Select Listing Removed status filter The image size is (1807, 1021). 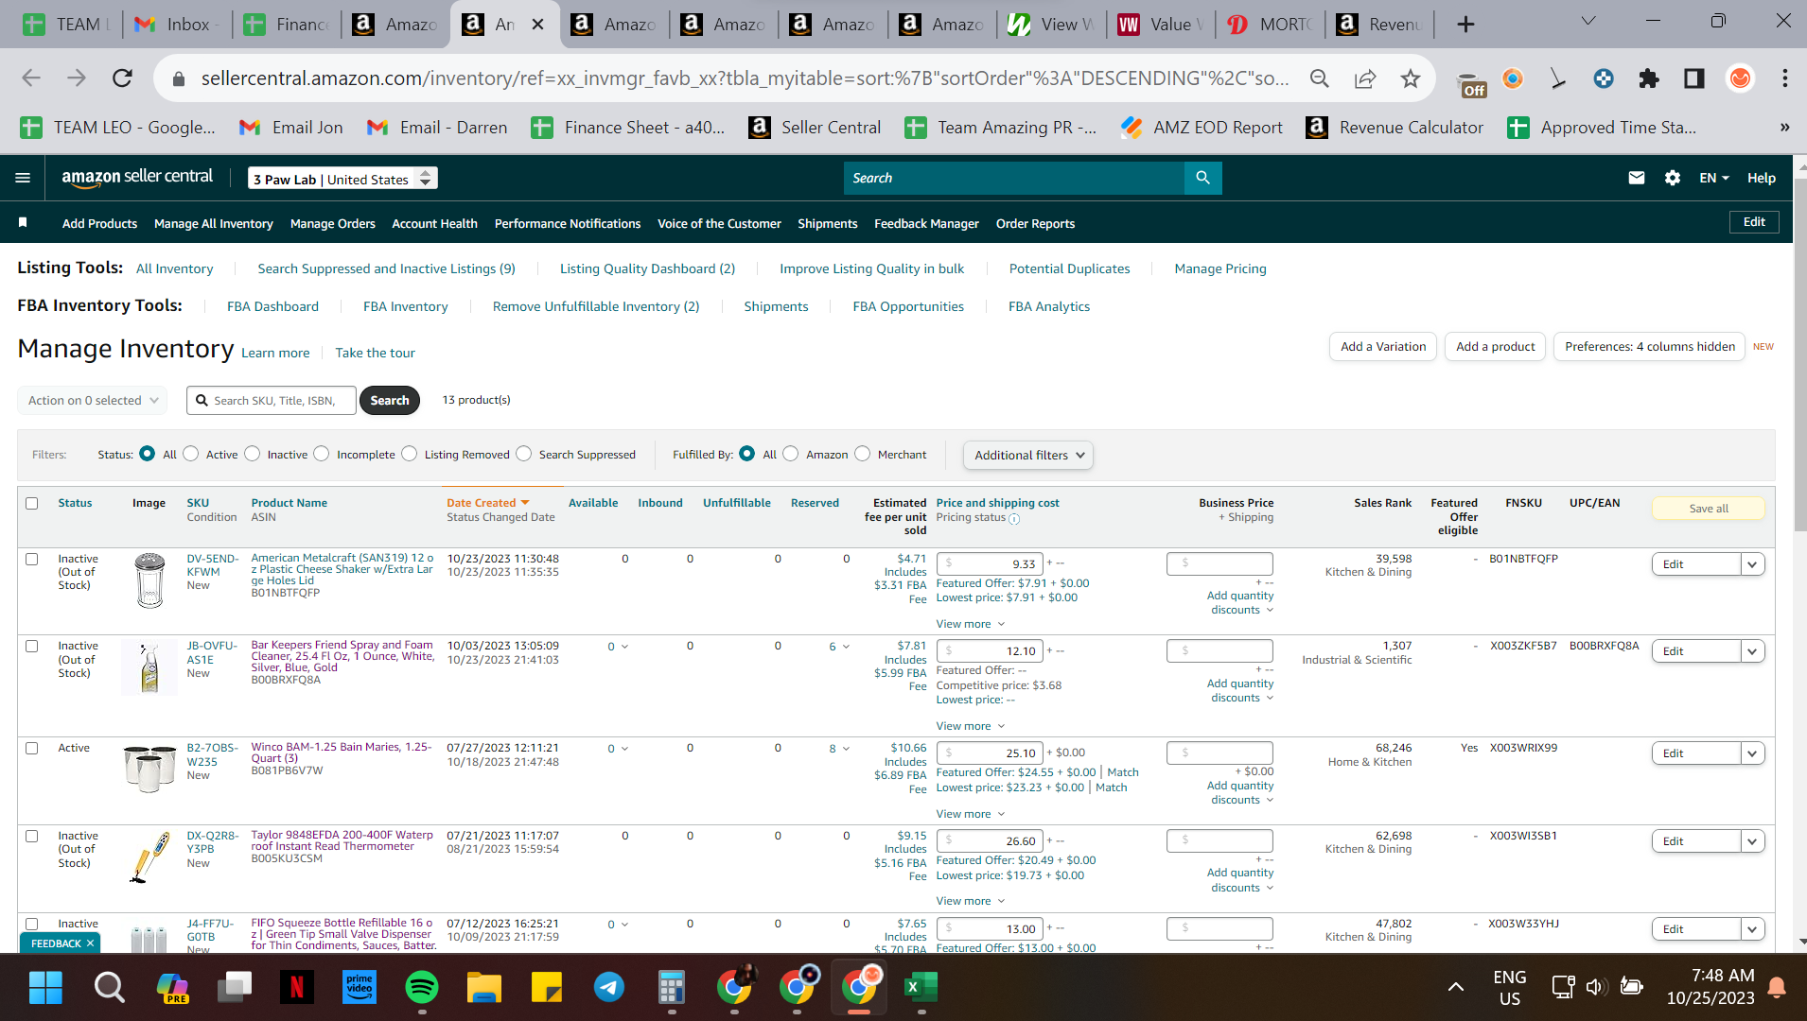point(410,454)
